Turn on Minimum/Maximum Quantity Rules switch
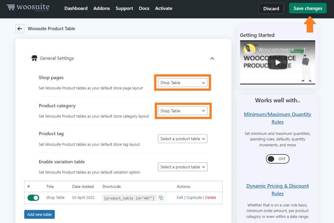This screenshot has height=223, width=334. [277, 159]
